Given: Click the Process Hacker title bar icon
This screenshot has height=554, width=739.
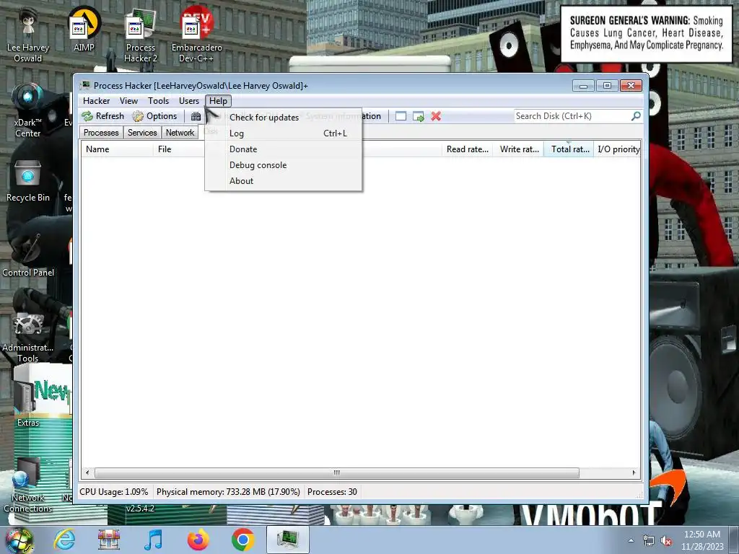Looking at the screenshot, I should click(x=85, y=85).
